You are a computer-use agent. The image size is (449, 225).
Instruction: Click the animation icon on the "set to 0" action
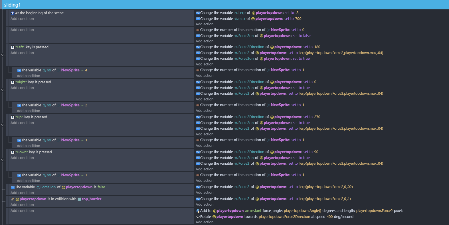pyautogui.click(x=198, y=30)
